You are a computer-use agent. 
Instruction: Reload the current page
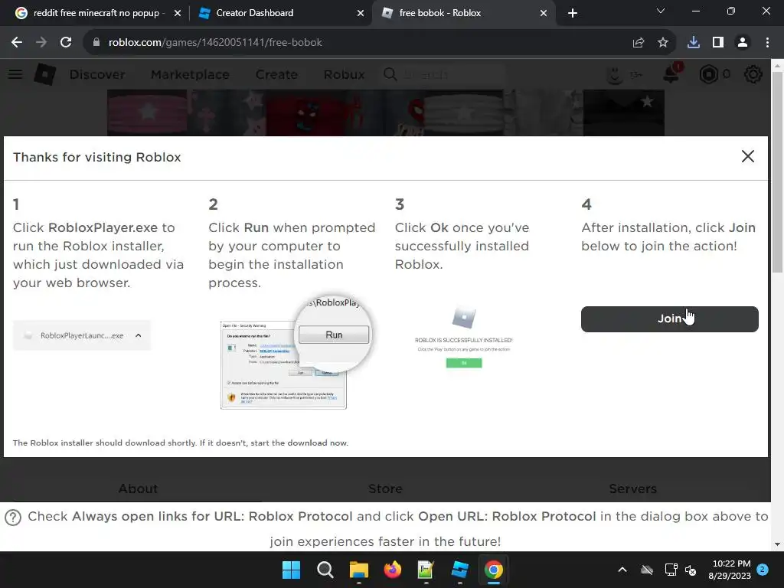[x=66, y=43]
